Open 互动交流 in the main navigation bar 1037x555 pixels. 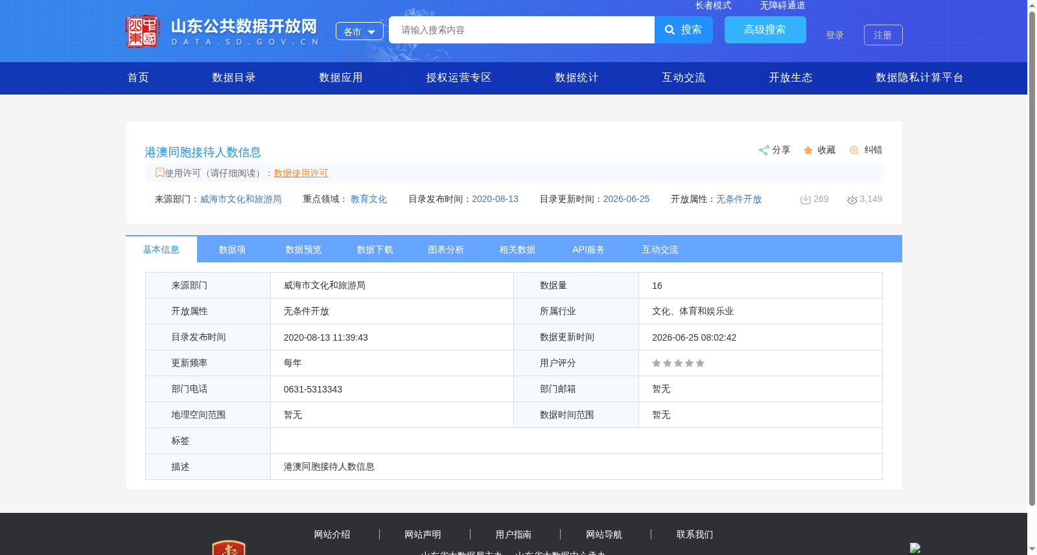(x=684, y=78)
